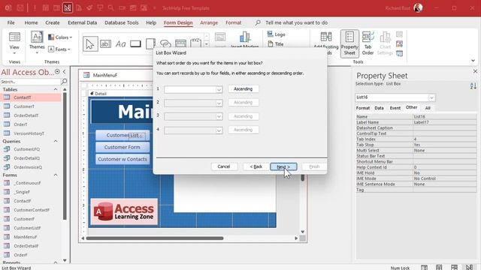Switch to the Format ribbon tab
Image resolution: width=481 pixels, height=270 pixels.
pos(234,22)
